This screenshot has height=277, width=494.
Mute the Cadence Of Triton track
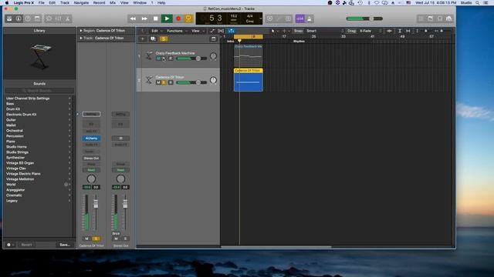point(158,82)
